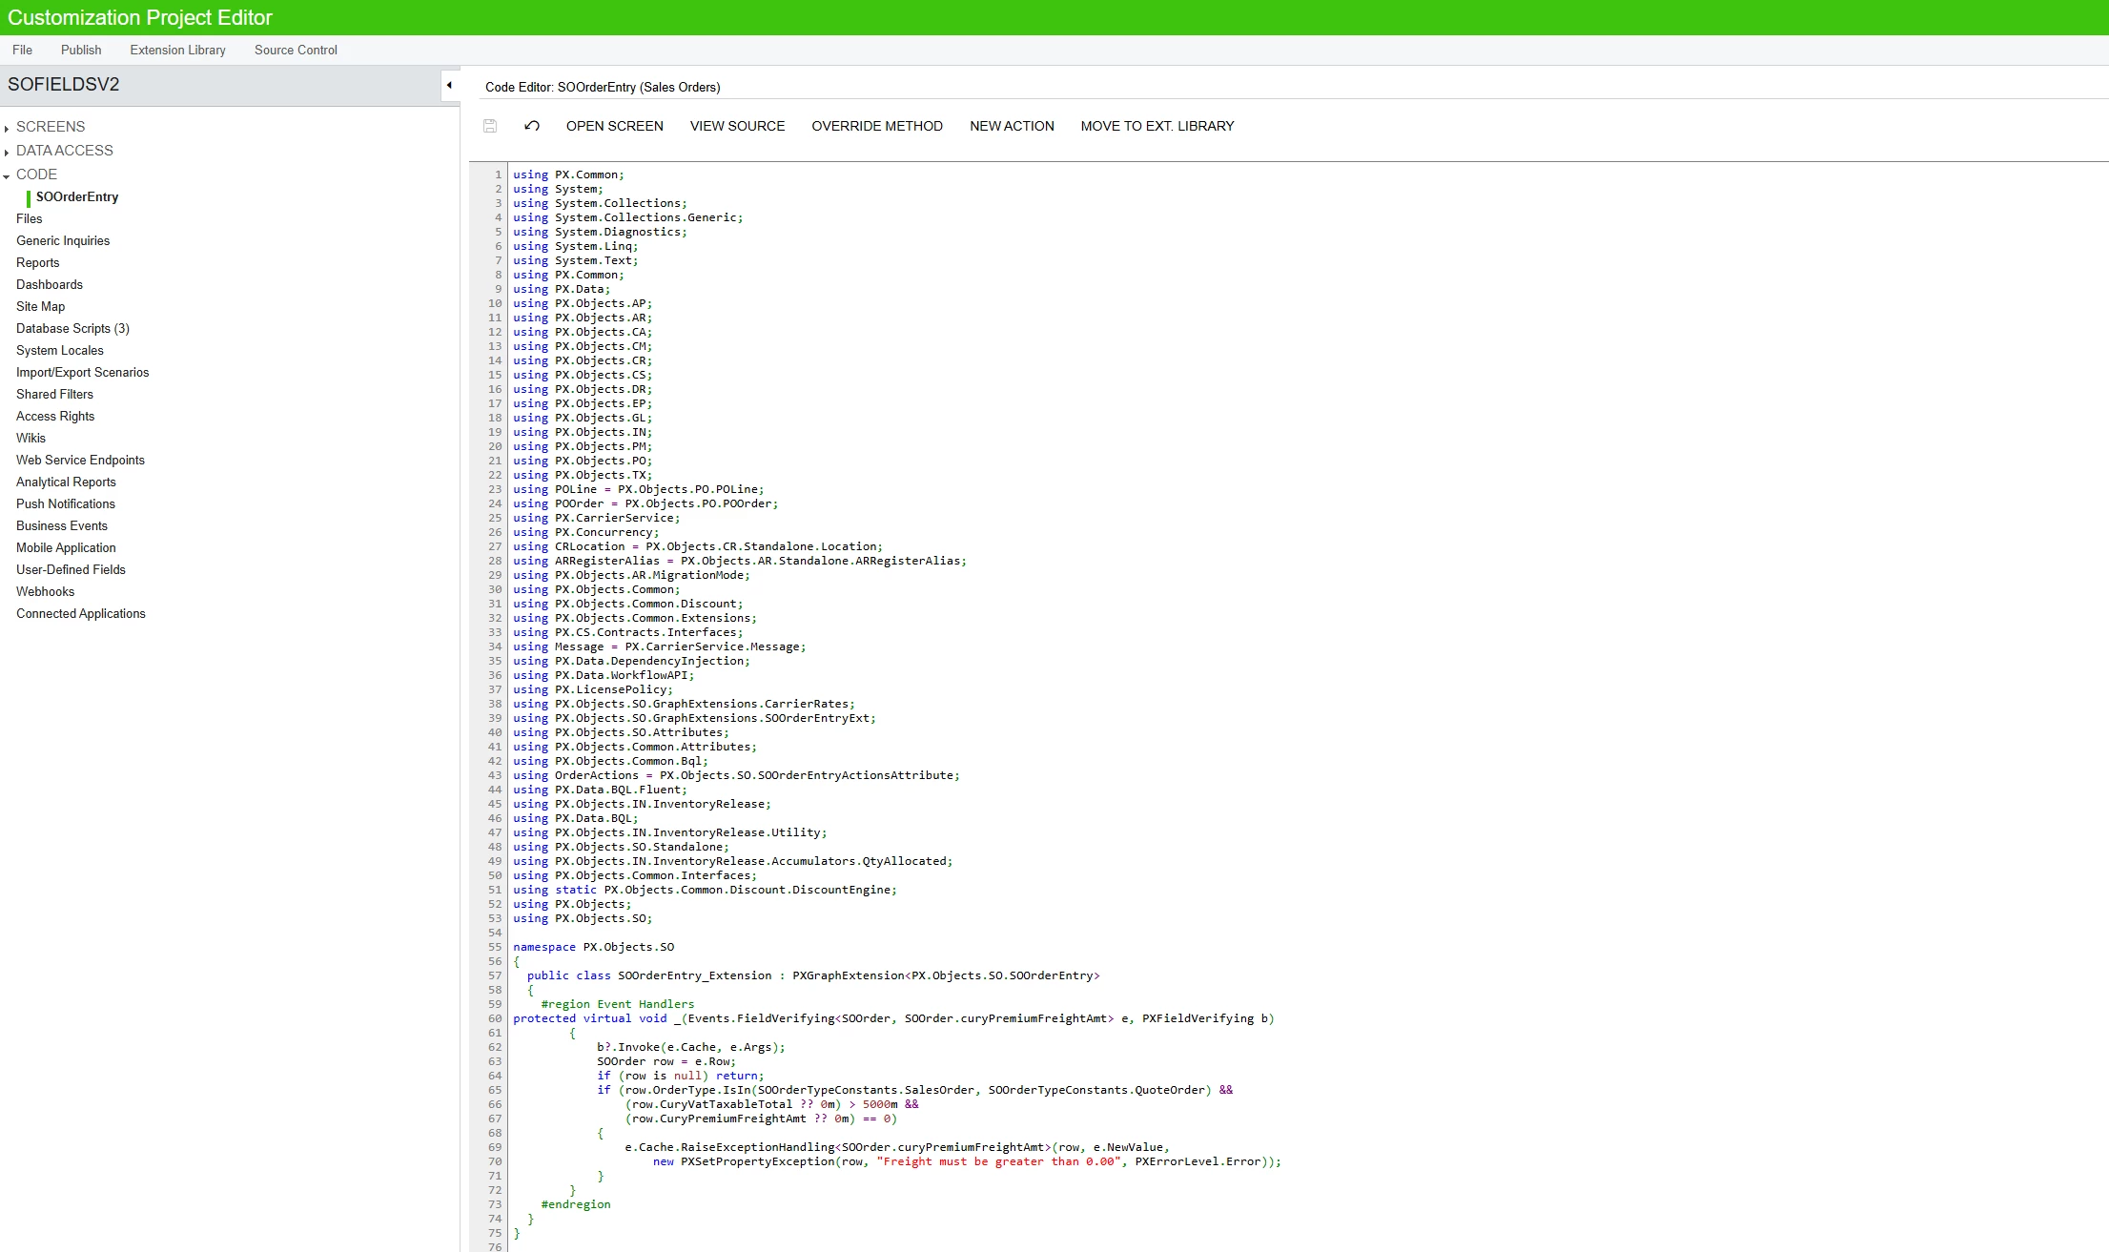This screenshot has height=1252, width=2109.
Task: Click the OPEN SCREEN button
Action: click(614, 126)
